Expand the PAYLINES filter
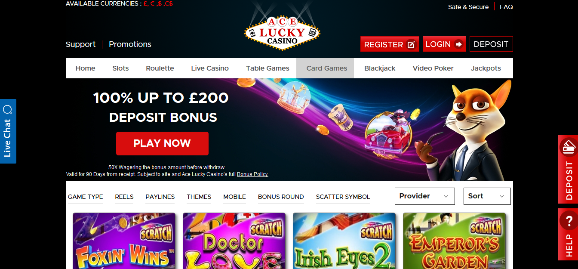 [160, 197]
